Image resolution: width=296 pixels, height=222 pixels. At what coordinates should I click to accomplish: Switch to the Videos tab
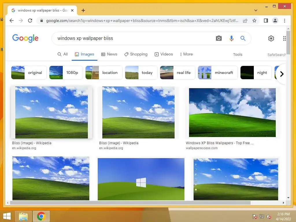click(164, 54)
